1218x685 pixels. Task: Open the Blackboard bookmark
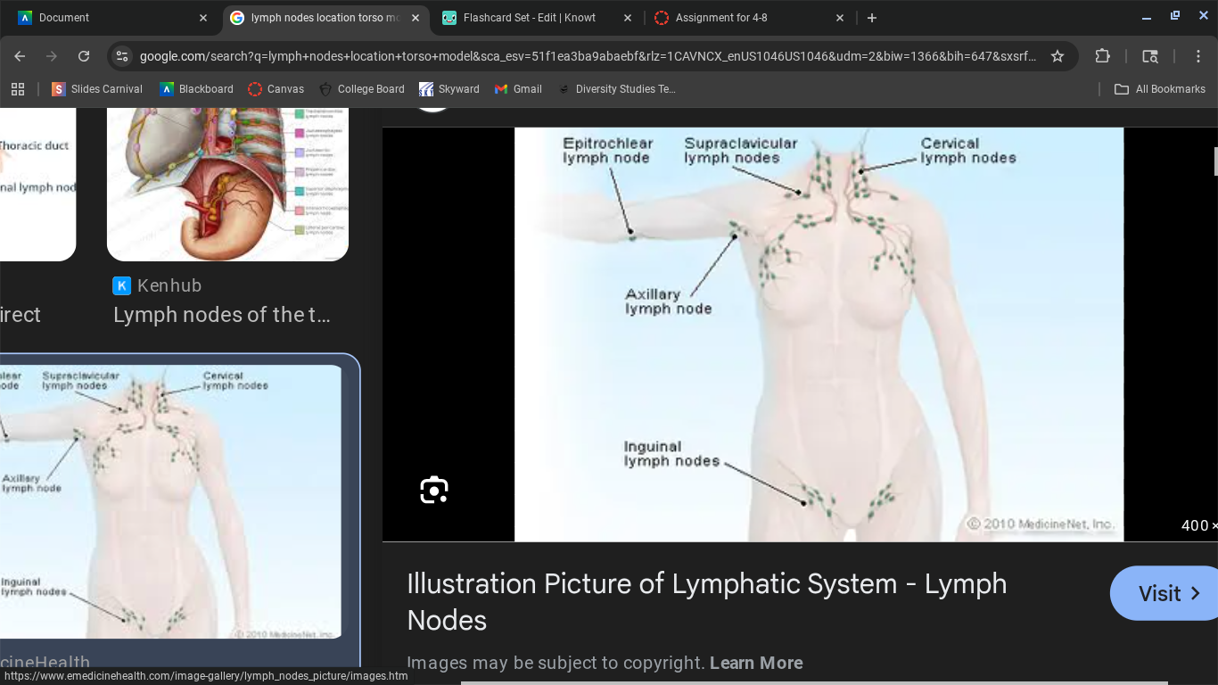coord(196,89)
